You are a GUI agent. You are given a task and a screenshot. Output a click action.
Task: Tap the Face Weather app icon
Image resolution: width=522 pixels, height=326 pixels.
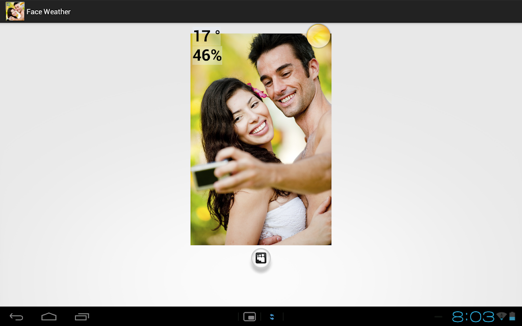(15, 11)
